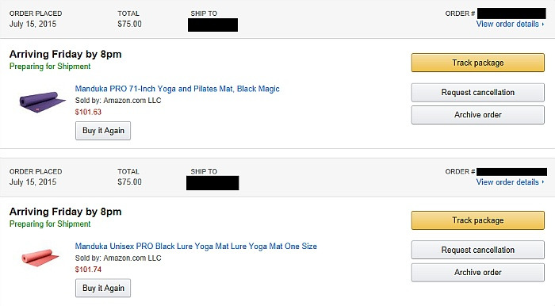Open Manduka PRO 71-Inch Yoga and Pilates Mat link
555x306 pixels.
177,89
